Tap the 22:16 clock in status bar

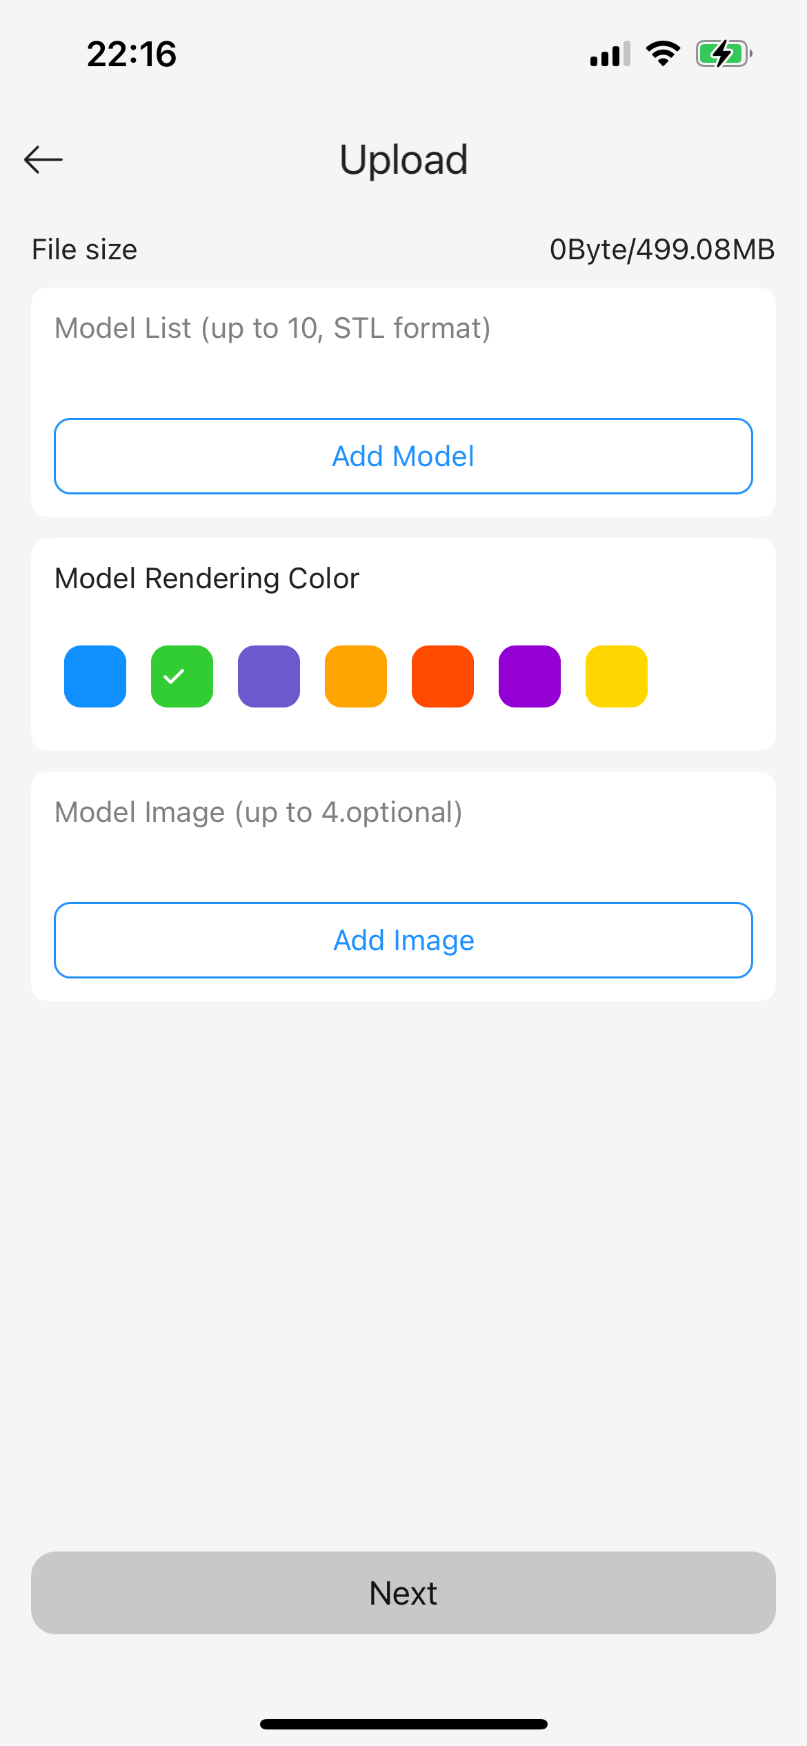pos(132,54)
